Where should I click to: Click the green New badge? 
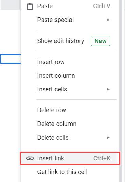pyautogui.click(x=100, y=41)
